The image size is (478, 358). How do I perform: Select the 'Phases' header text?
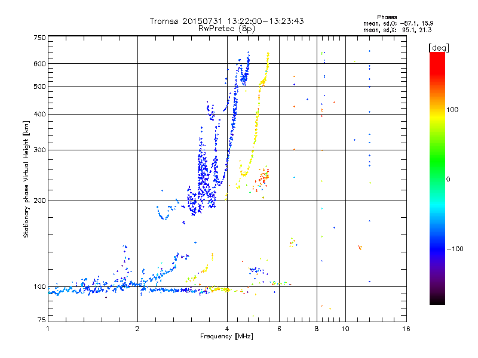pos(387,17)
